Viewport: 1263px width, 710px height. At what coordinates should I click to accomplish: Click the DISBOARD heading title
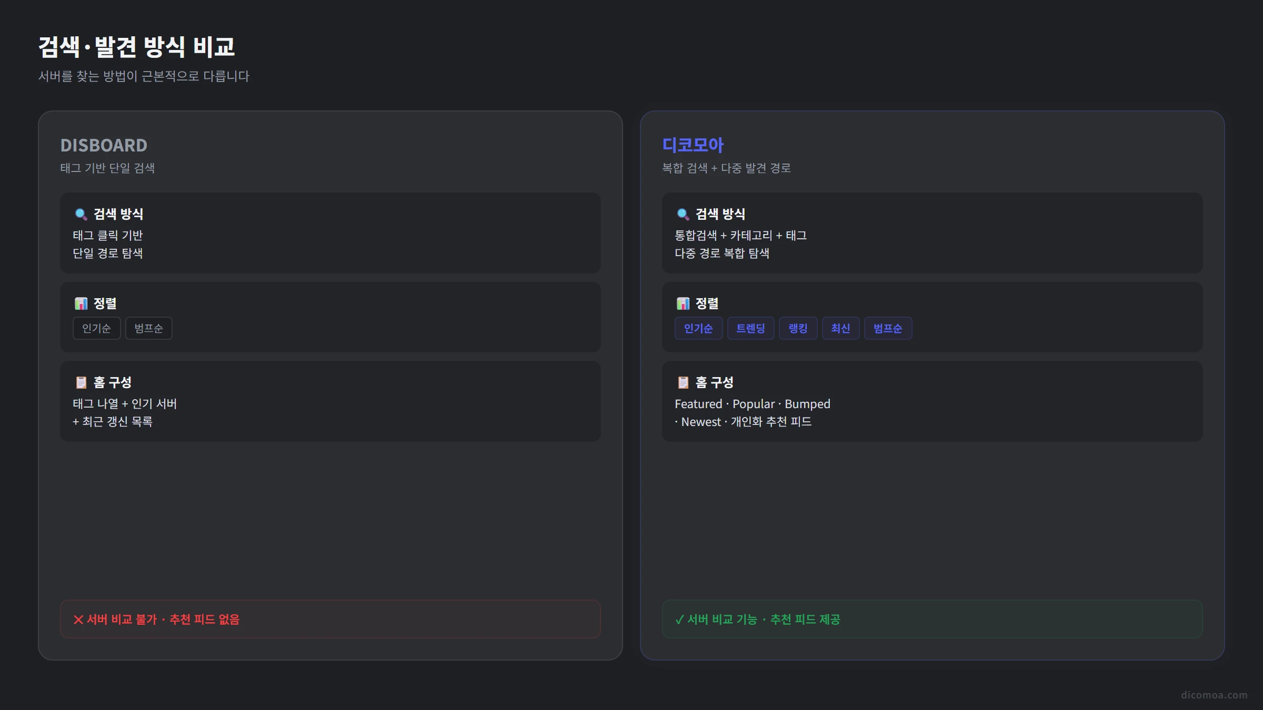104,145
